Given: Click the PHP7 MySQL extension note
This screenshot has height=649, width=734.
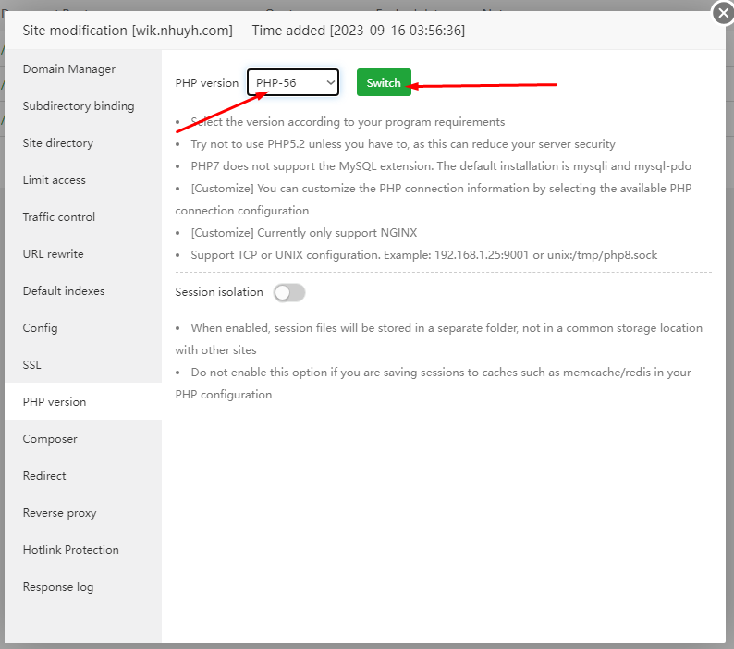Looking at the screenshot, I should point(441,166).
